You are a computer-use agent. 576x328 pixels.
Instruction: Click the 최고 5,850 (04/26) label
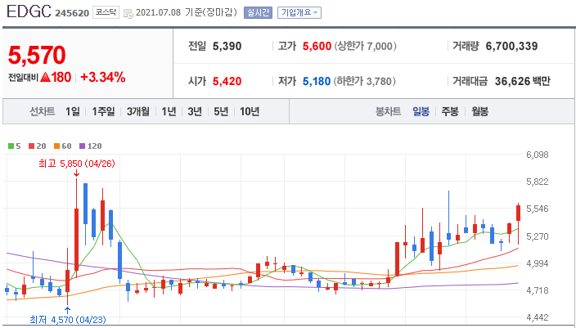coord(76,164)
